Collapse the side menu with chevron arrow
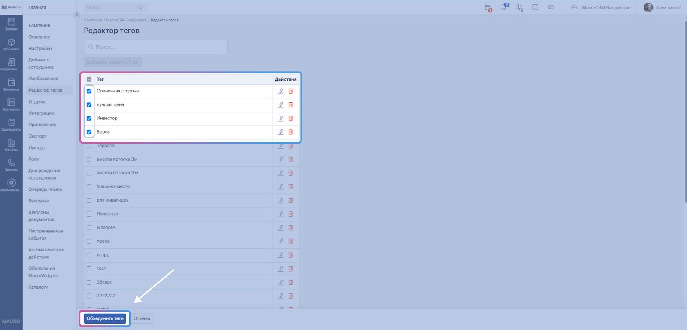 click(77, 15)
